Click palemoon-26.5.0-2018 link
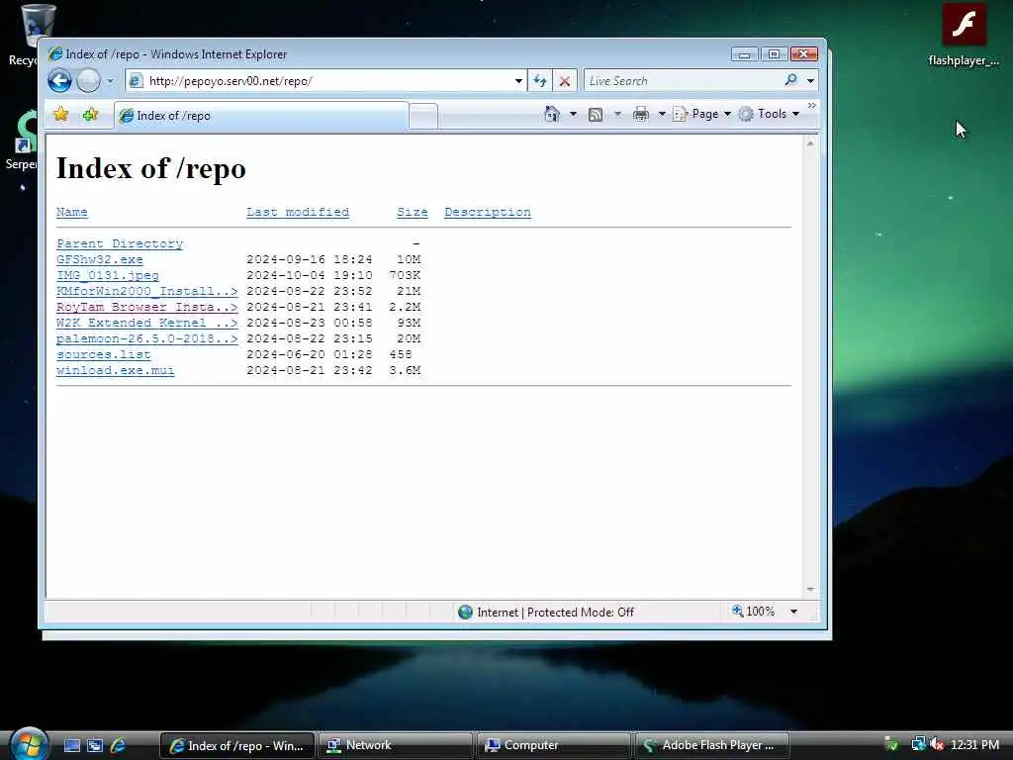 pyautogui.click(x=146, y=338)
